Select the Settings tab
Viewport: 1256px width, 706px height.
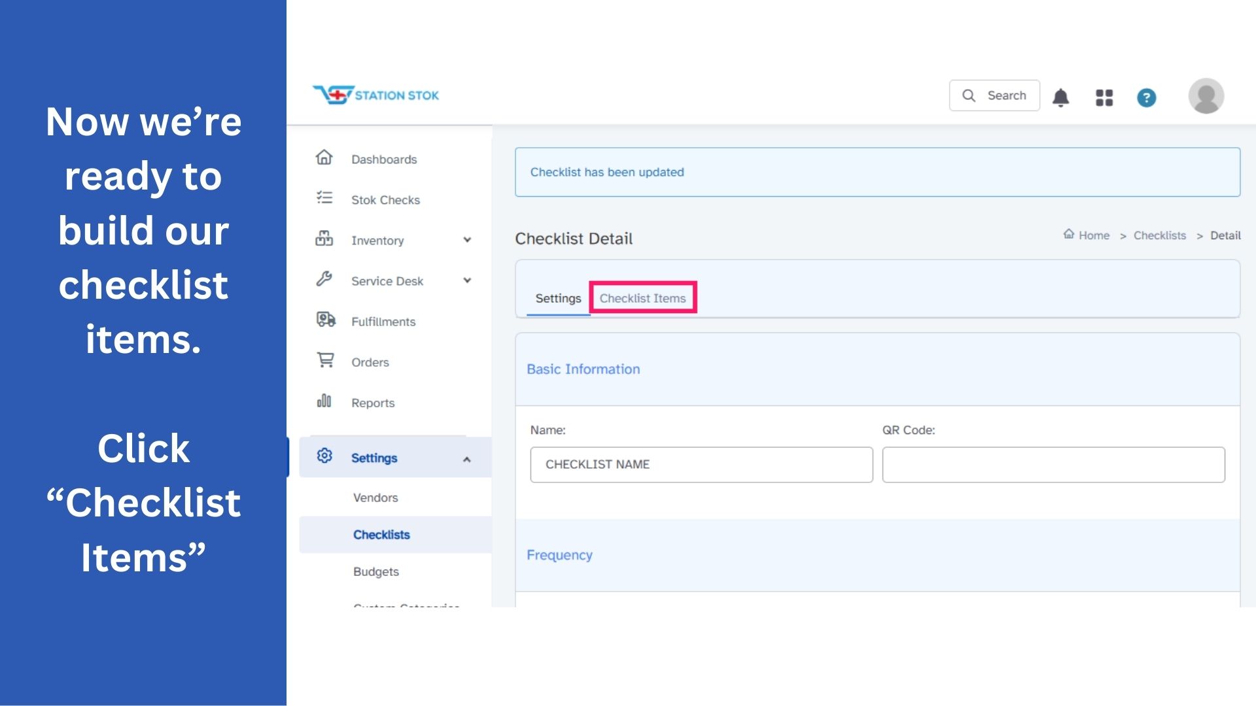coord(558,298)
